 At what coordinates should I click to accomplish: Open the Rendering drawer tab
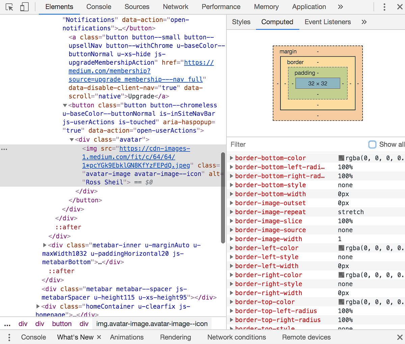175,337
